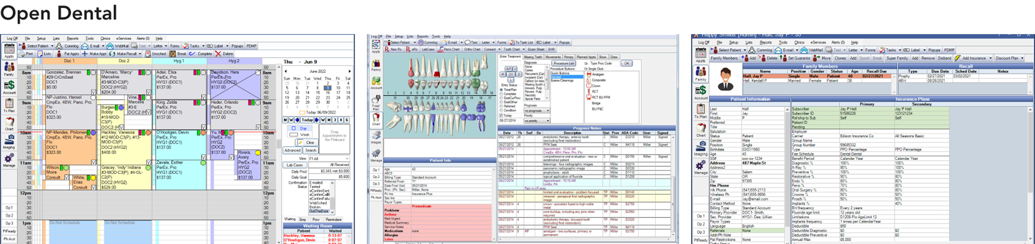Screen dimensions: 1035x244
Task: Click OK next to Type Proc Code
Action: pos(626,63)
